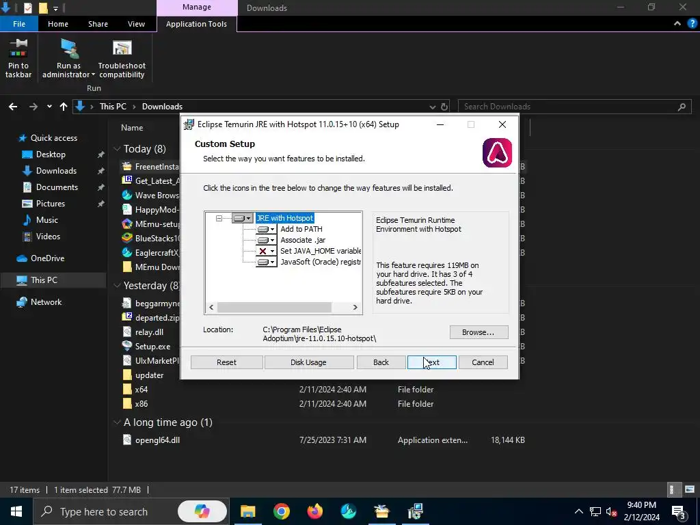Click feature tree scroll right arrow
Image resolution: width=700 pixels, height=525 pixels.
click(355, 307)
